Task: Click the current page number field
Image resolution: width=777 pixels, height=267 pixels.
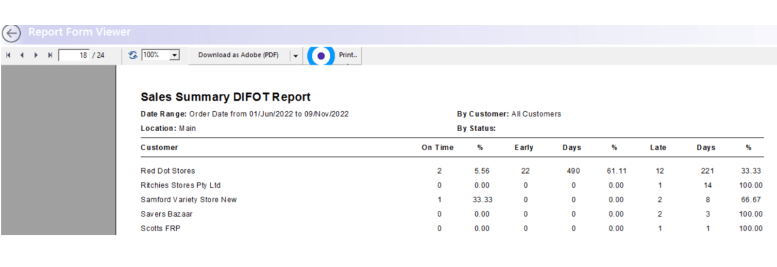Action: click(74, 55)
